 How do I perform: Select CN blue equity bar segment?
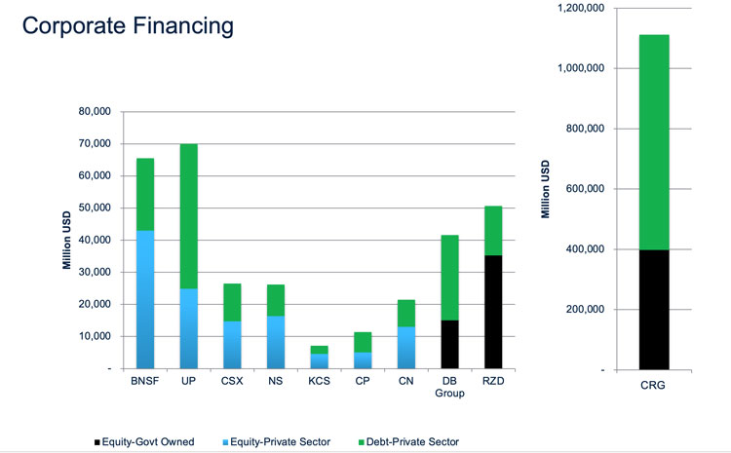[x=406, y=348]
